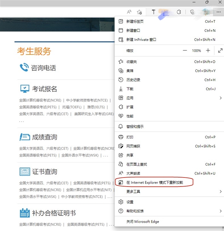Open 全国外语水平考试(WSK) link under 成绩查询

click(x=80, y=155)
